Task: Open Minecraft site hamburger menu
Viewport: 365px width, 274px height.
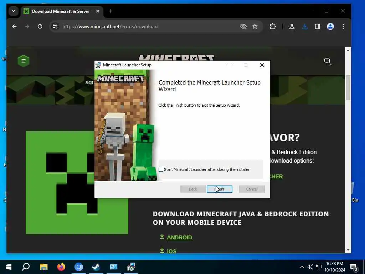Action: pos(24,61)
